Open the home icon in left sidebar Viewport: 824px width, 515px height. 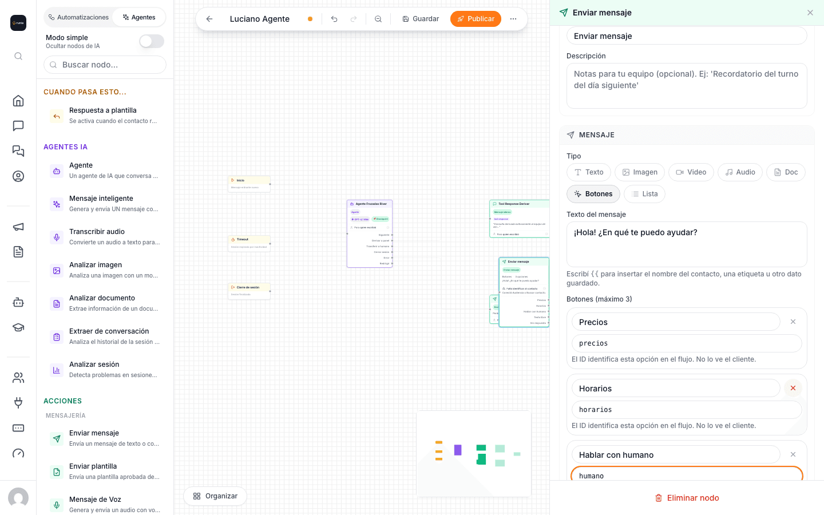pyautogui.click(x=18, y=101)
